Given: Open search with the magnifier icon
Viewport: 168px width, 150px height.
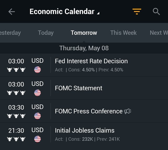Looking at the screenshot, I should [156, 11].
